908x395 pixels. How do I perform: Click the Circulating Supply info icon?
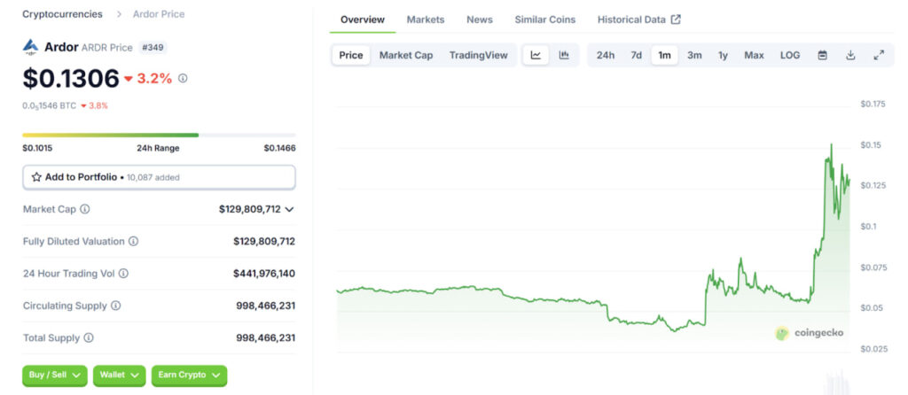click(x=116, y=306)
